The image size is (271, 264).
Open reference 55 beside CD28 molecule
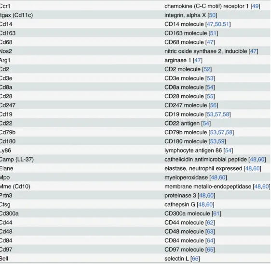point(210,96)
